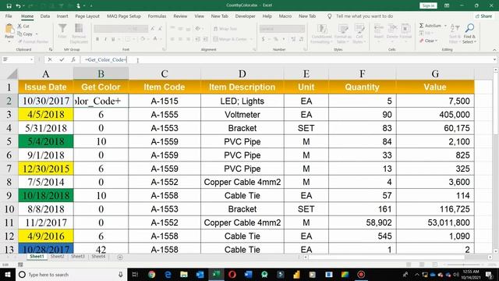Confirm the formula with the checkmark

click(x=62, y=59)
